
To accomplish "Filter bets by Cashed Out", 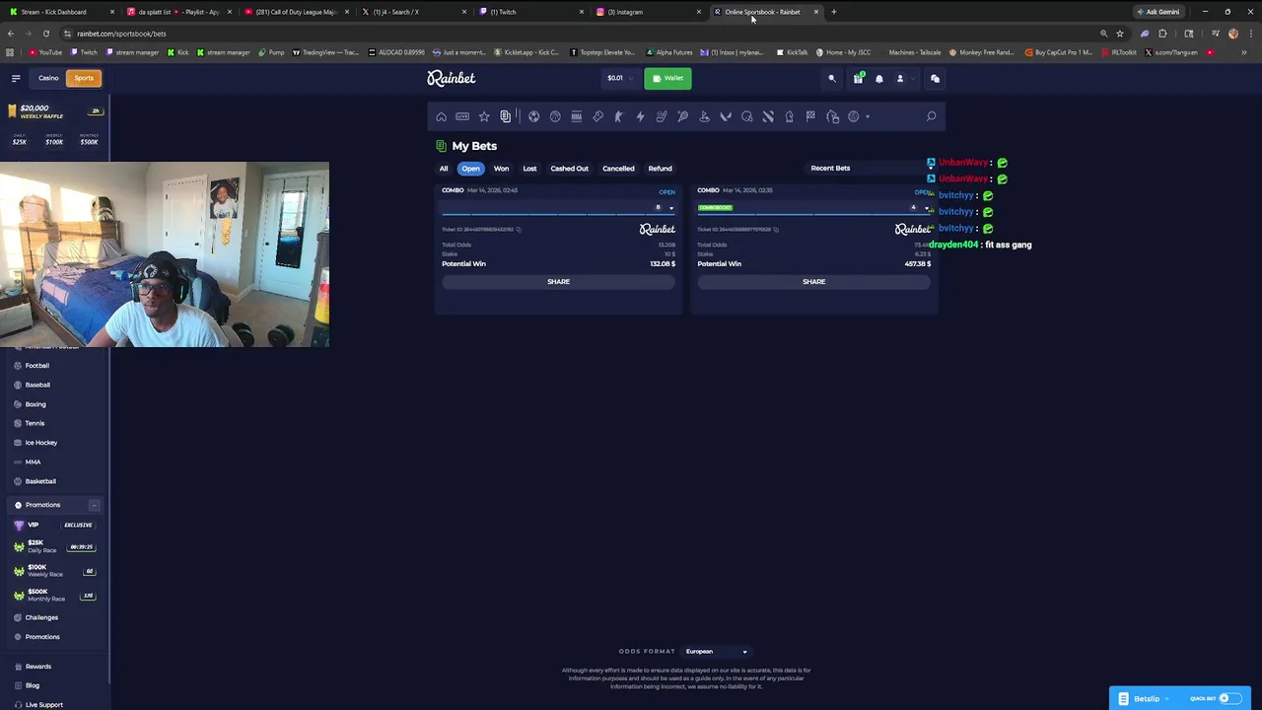I will point(569,169).
